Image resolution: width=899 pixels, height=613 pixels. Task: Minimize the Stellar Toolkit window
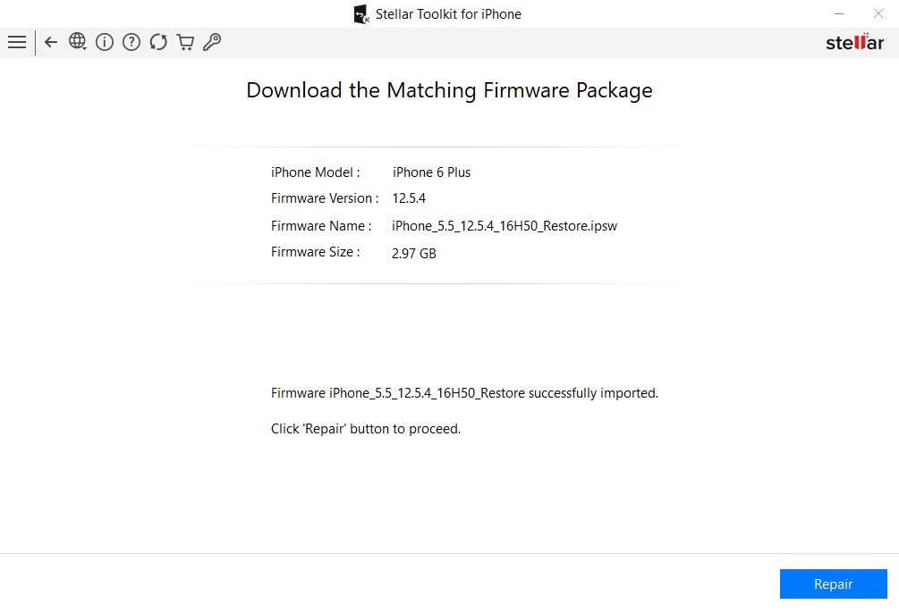click(x=839, y=13)
